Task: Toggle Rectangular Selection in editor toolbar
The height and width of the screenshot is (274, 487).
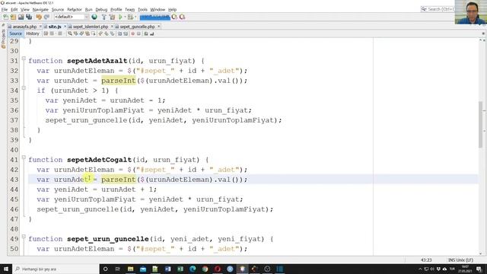Action: click(x=94, y=33)
